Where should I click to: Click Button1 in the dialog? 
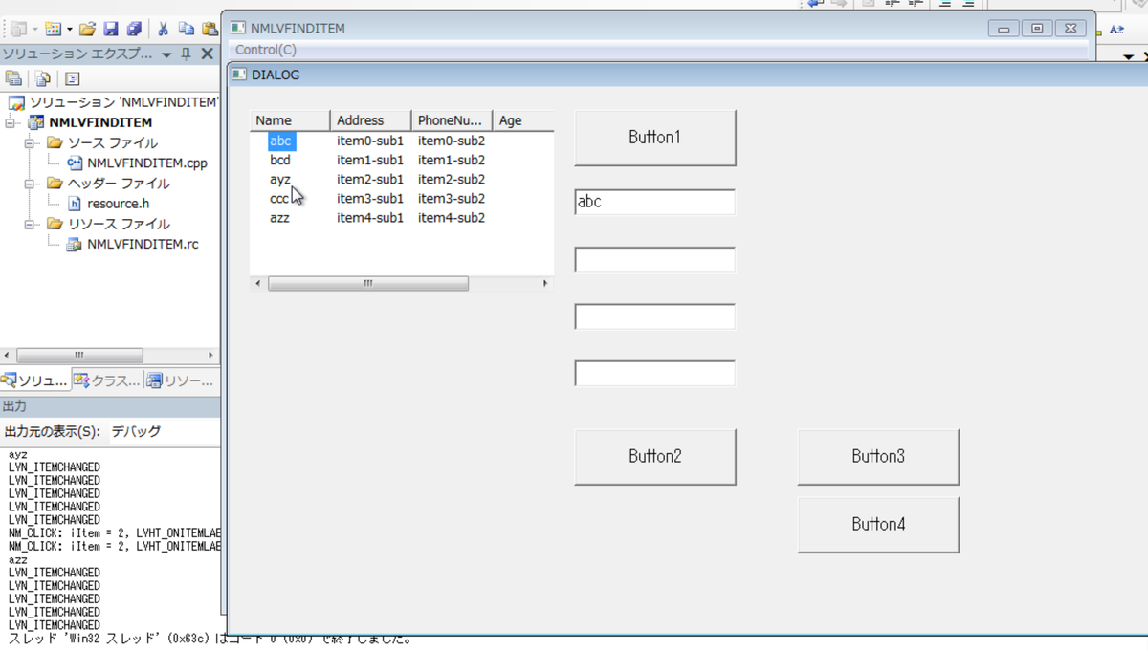655,138
